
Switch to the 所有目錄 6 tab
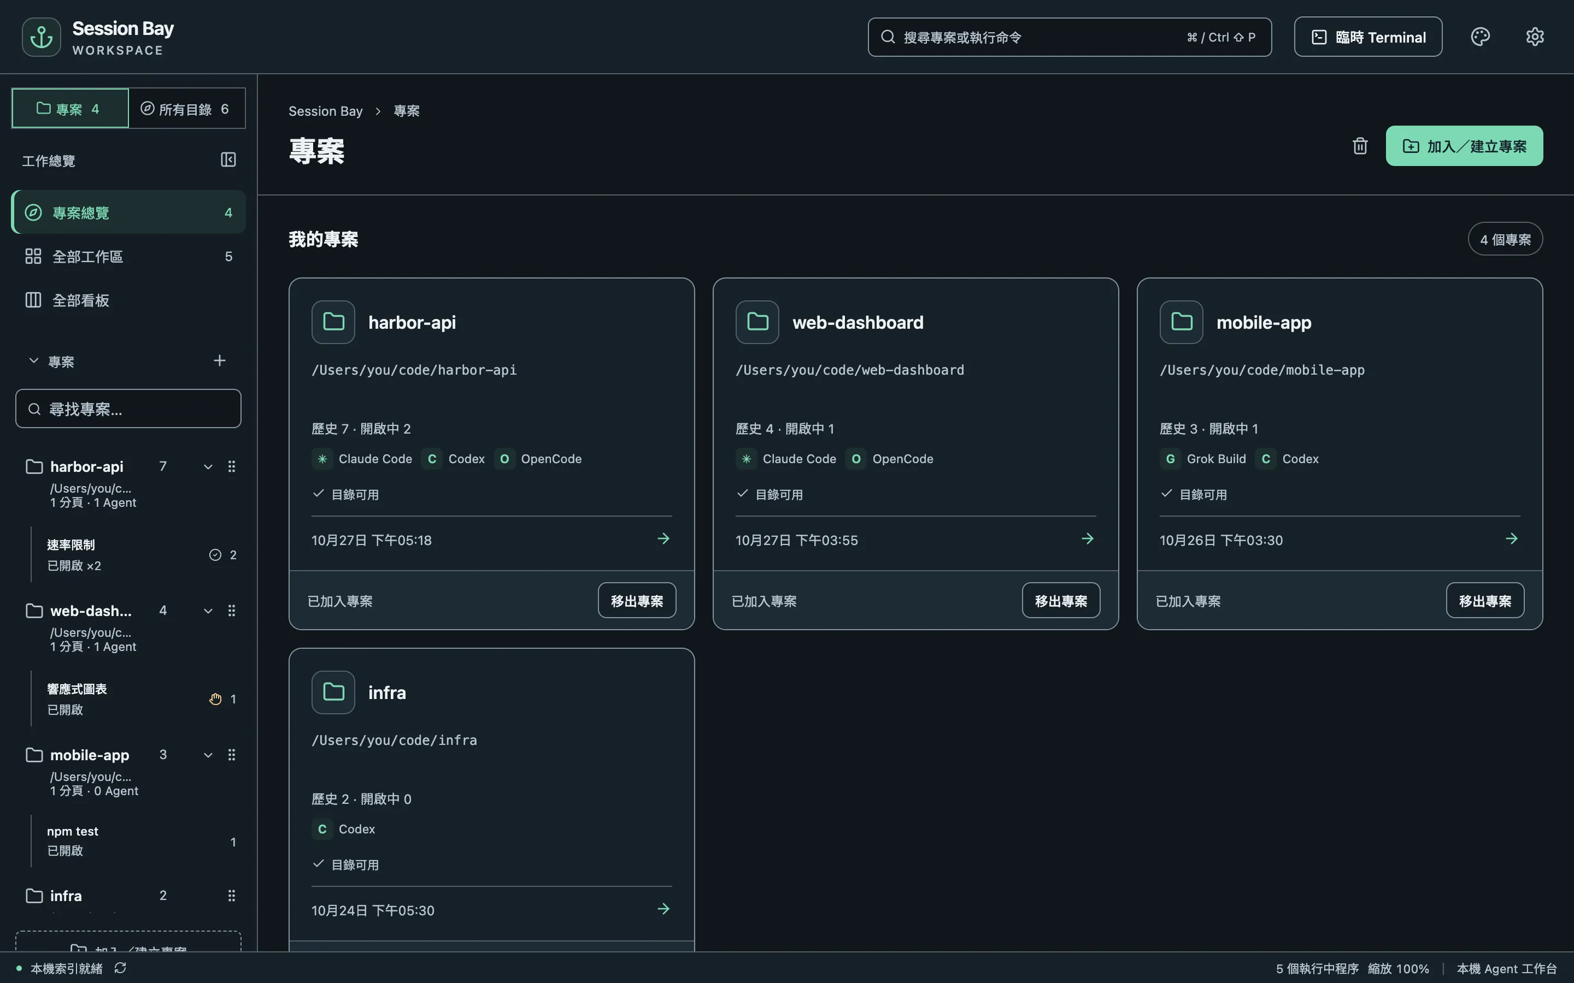[187, 109]
